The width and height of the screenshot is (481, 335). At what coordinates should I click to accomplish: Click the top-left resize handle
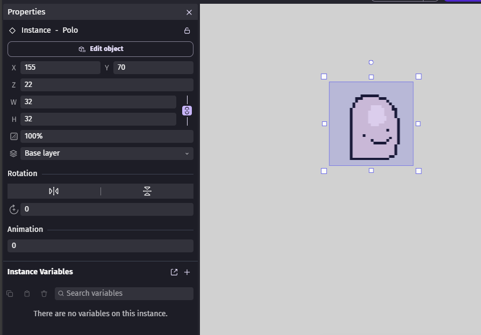coord(324,77)
